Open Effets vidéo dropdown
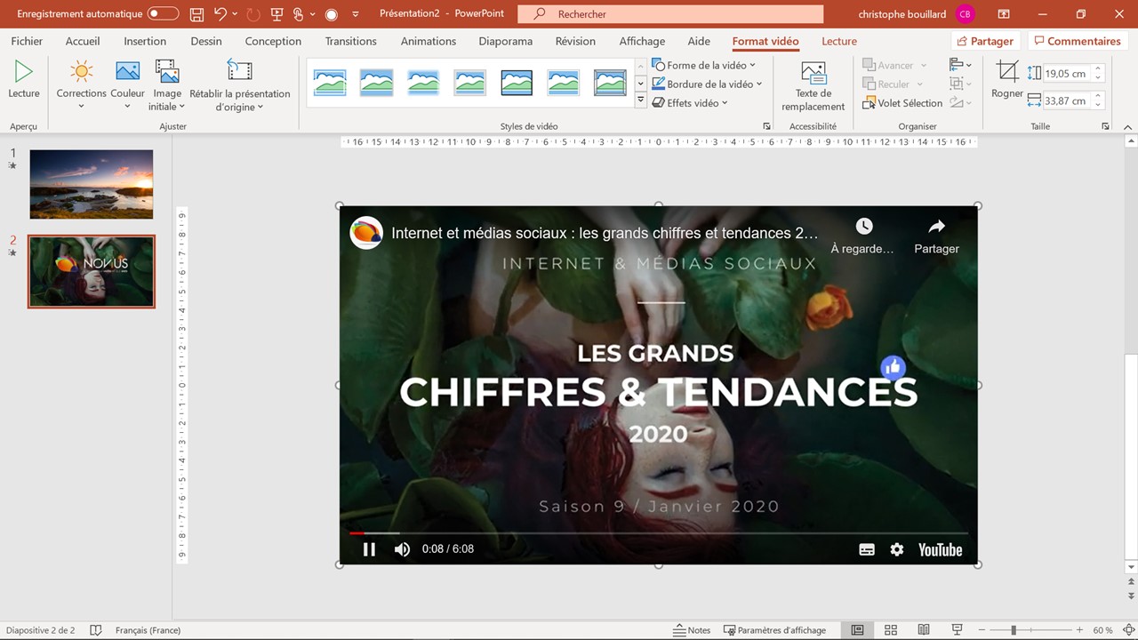Viewport: 1138px width, 640px height. click(690, 102)
